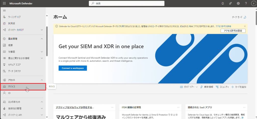Screen dimensions: 257x119
Task: Collapse the navigation hamburger menu
Action: coord(4,11)
